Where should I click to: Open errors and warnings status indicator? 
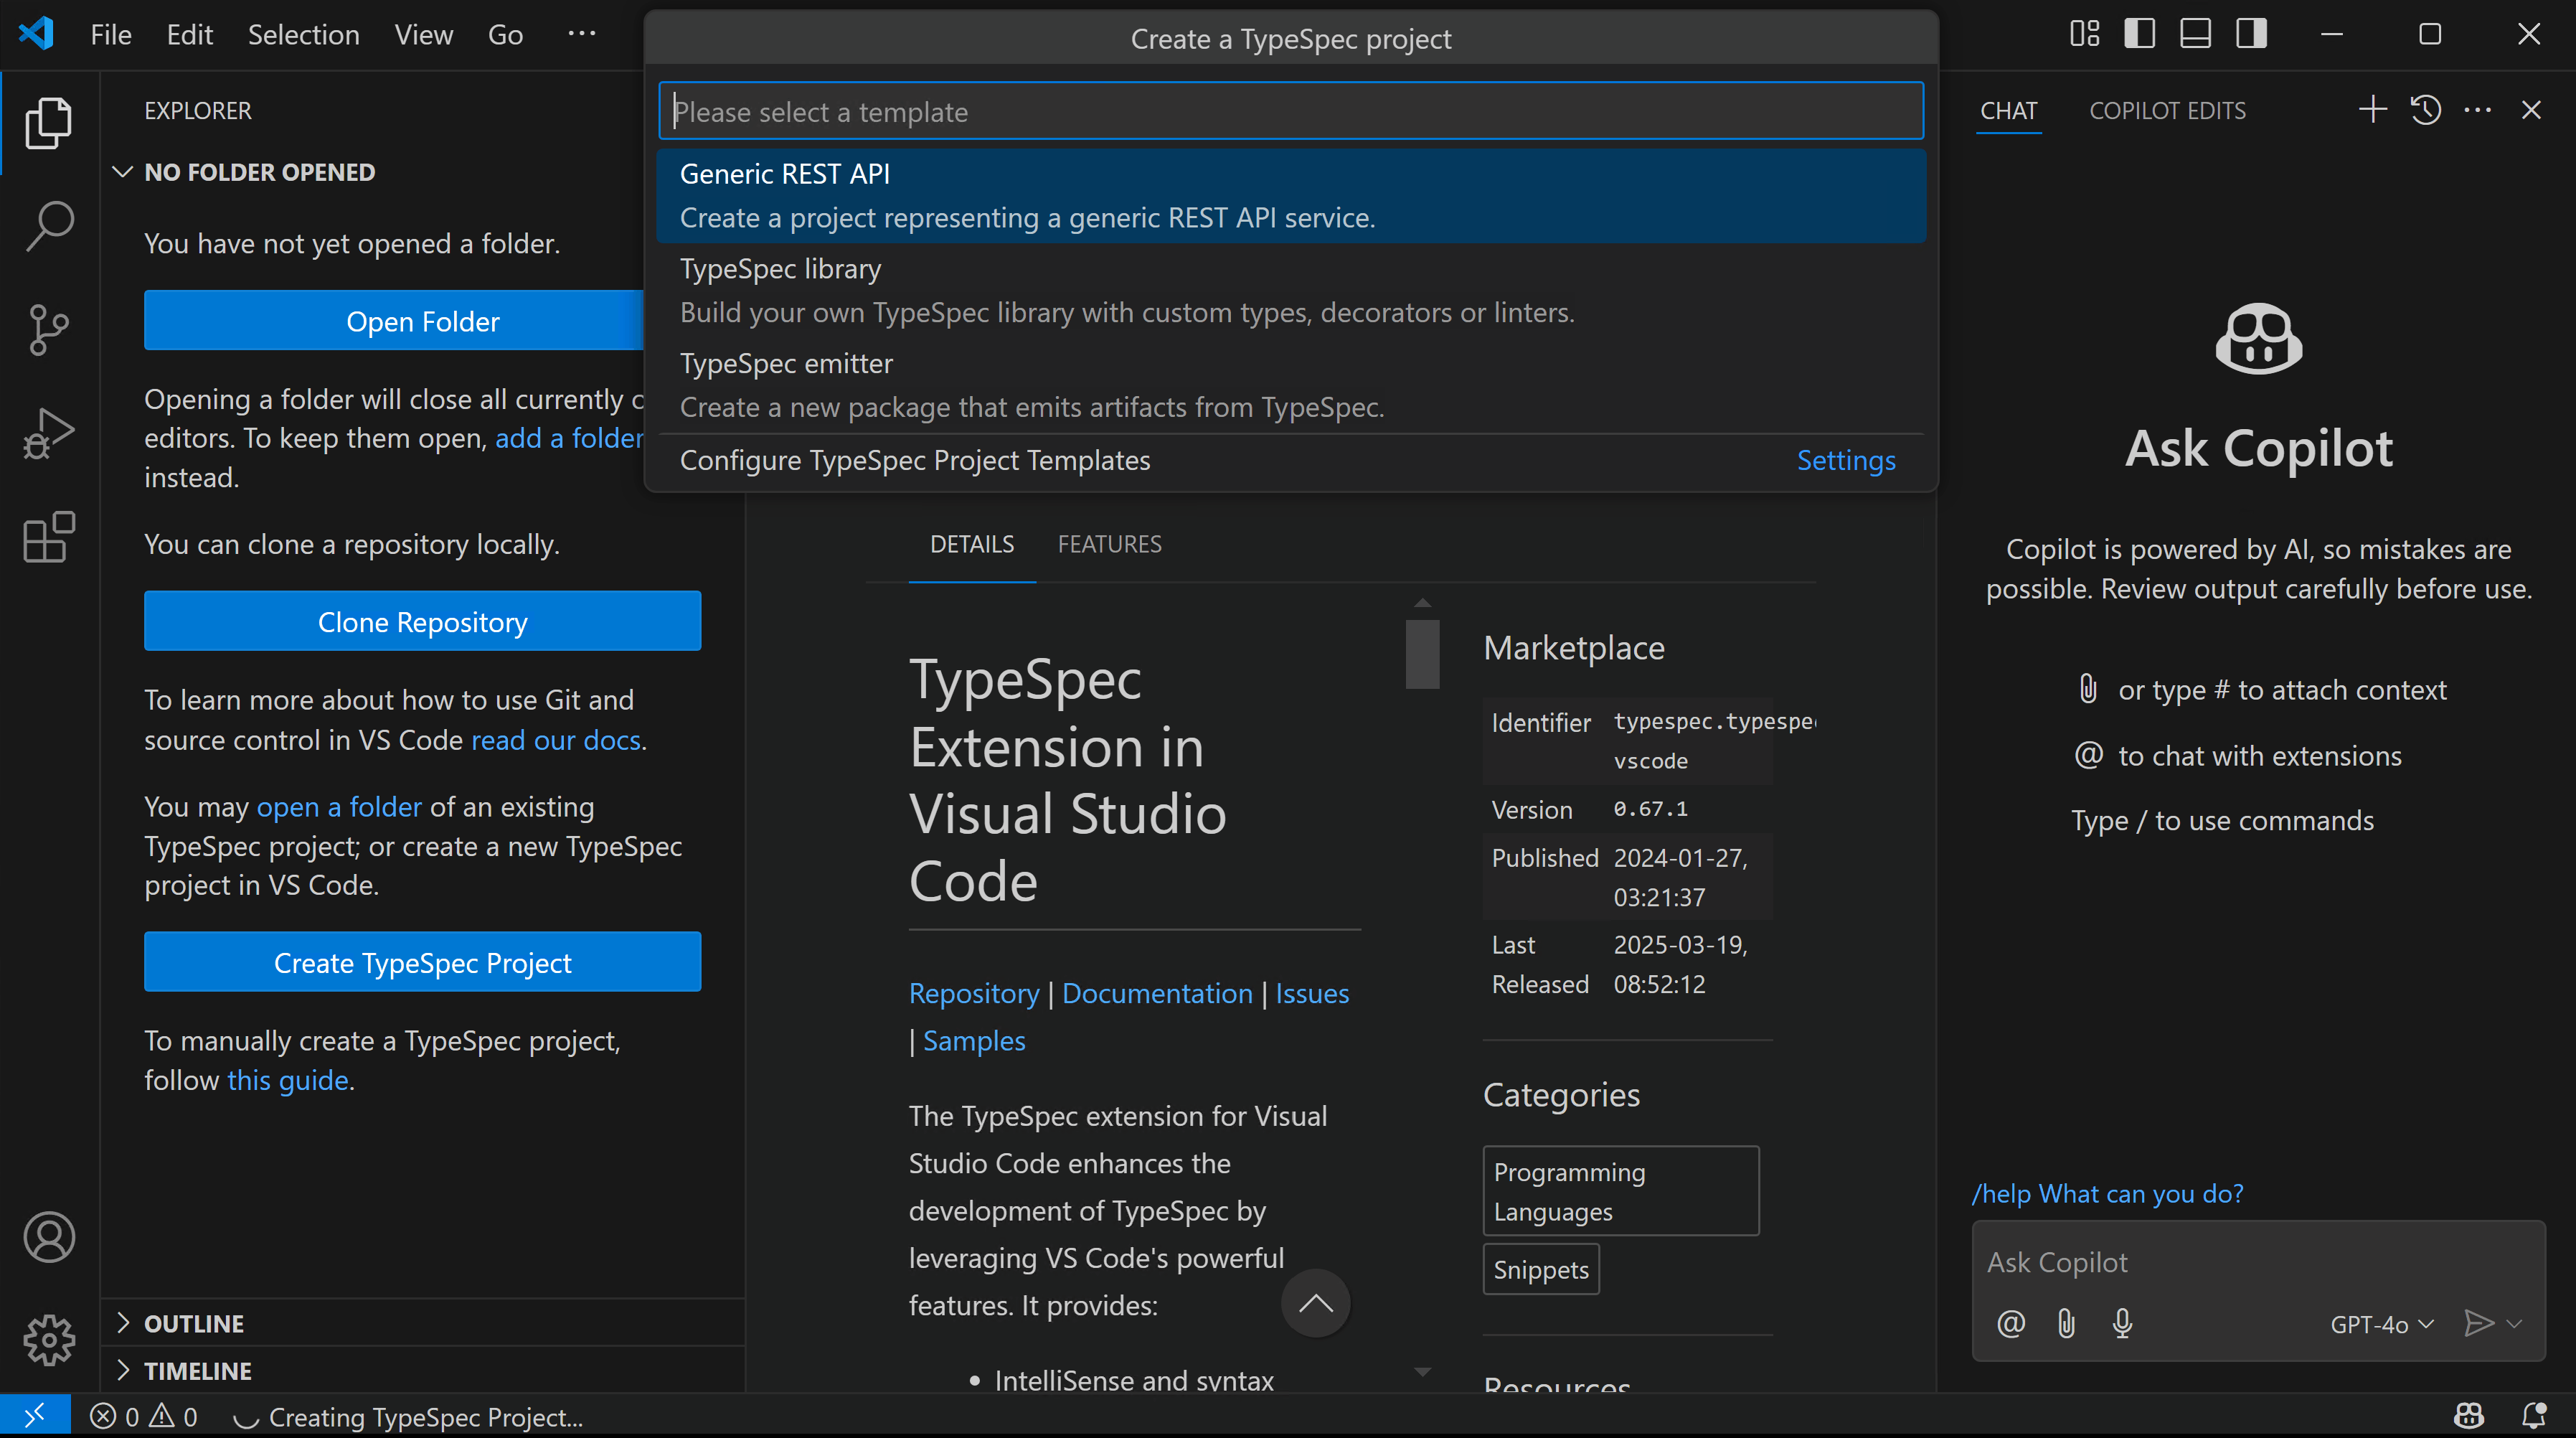(143, 1416)
